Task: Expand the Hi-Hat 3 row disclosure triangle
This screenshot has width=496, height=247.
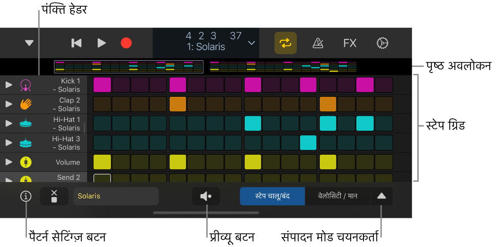Action: (9, 143)
